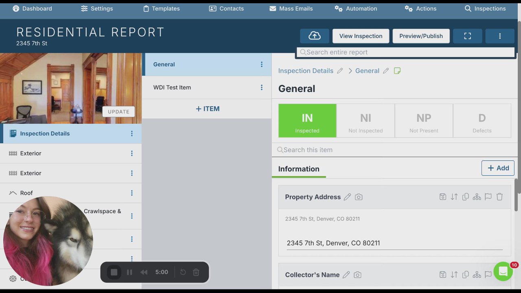Delete Property Address trash icon
The width and height of the screenshot is (521, 293).
[x=500, y=197]
